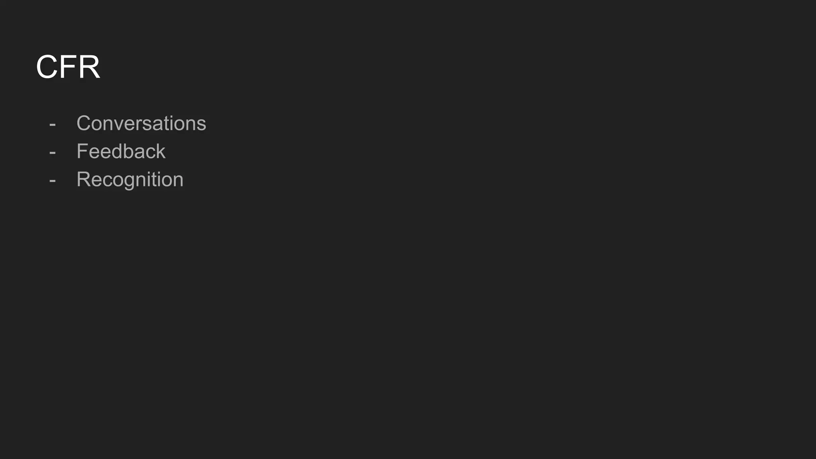Click the CFR slide title
The width and height of the screenshot is (816, 459).
68,67
